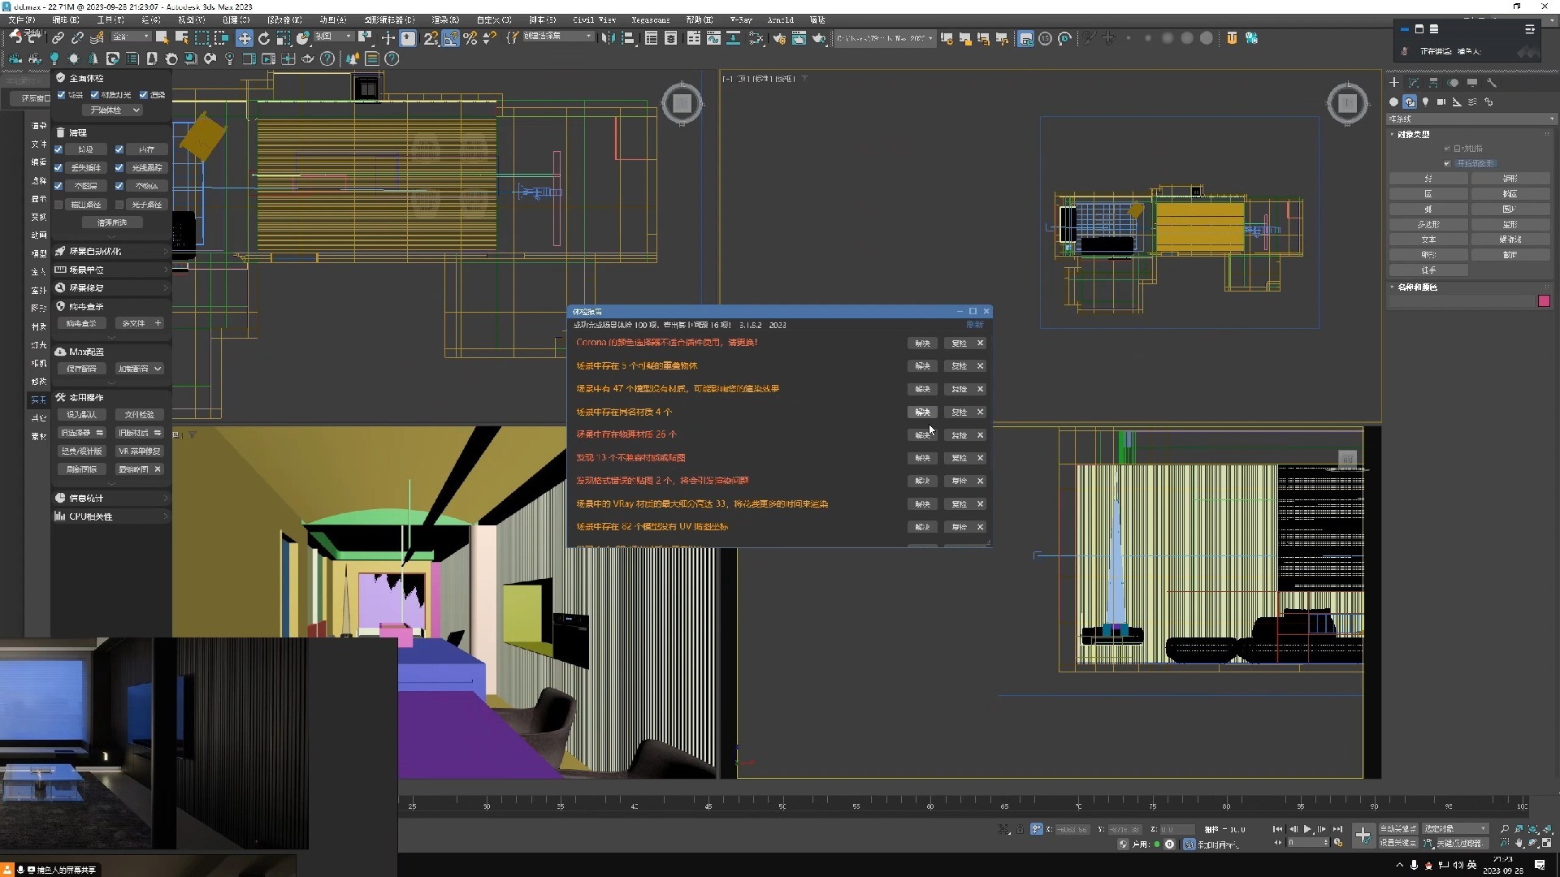Click the frame 50 mark on timeline

[782, 806]
